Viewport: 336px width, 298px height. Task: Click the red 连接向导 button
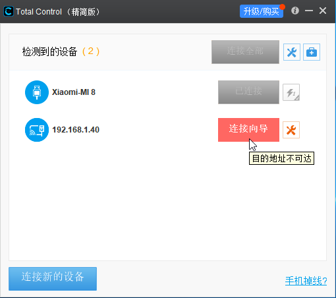click(x=248, y=130)
